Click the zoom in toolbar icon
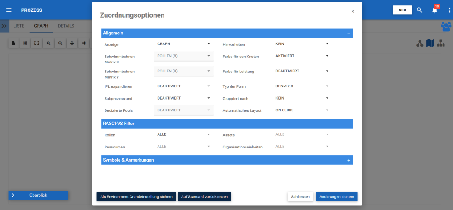The width and height of the screenshot is (453, 210). pos(48,43)
